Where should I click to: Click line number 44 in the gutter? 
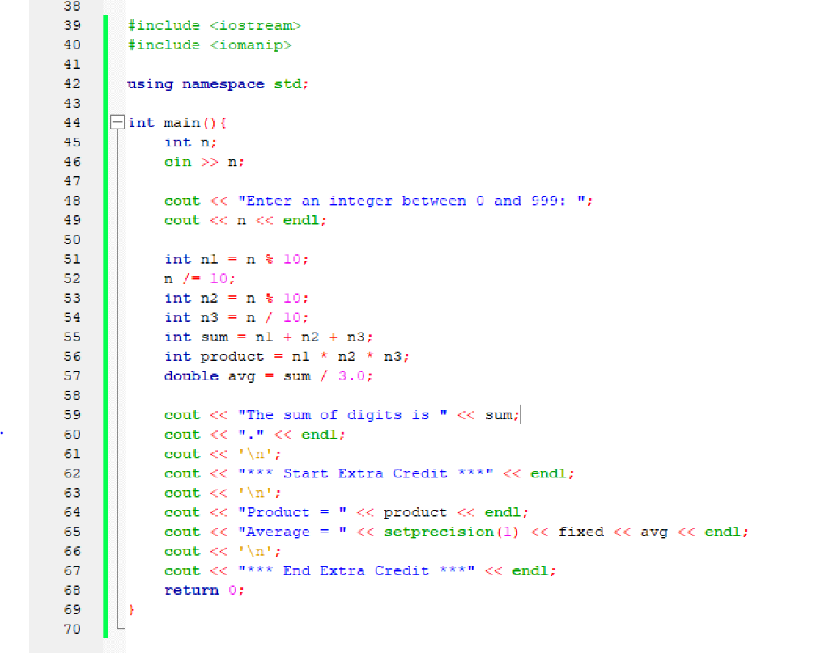pos(72,122)
